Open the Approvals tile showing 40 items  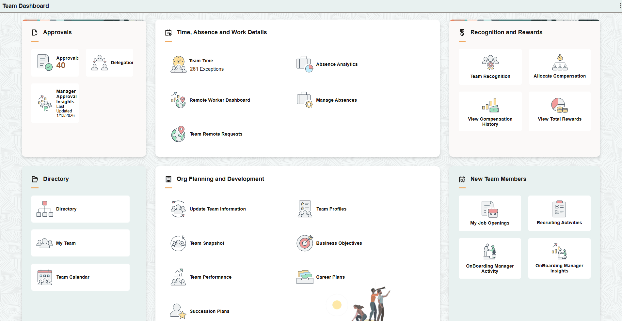click(x=55, y=63)
